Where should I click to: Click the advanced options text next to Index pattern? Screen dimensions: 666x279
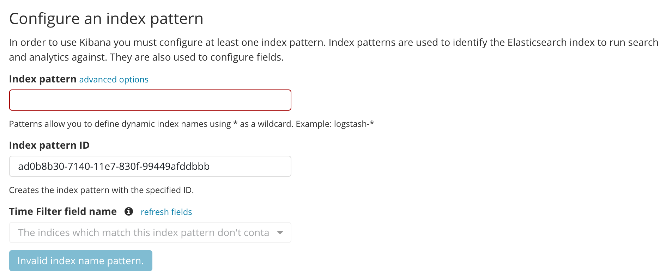113,79
